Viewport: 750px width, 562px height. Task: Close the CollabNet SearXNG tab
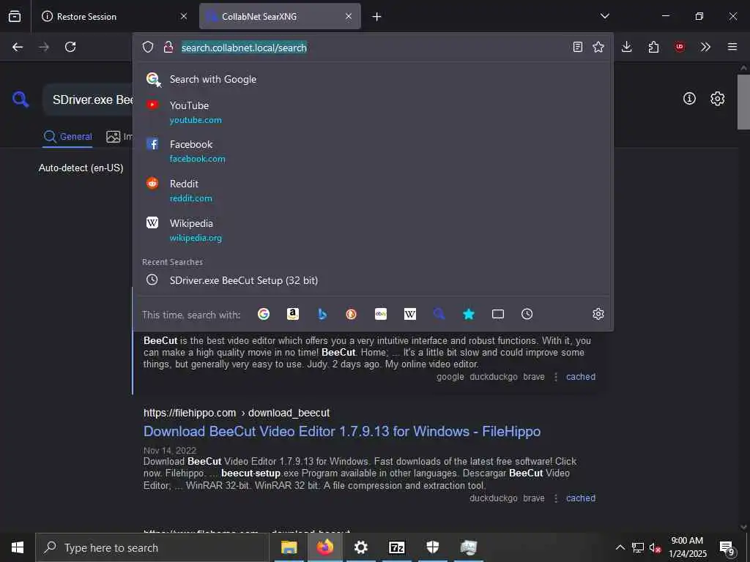point(349,16)
